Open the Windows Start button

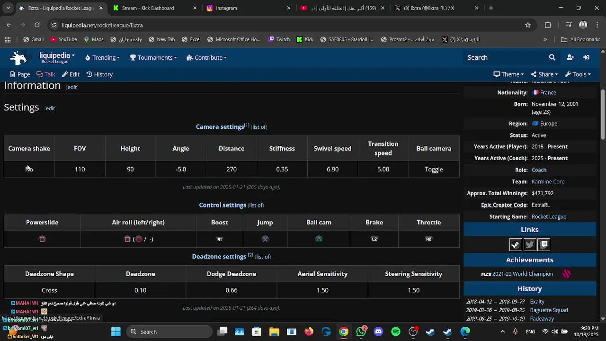pyautogui.click(x=116, y=332)
